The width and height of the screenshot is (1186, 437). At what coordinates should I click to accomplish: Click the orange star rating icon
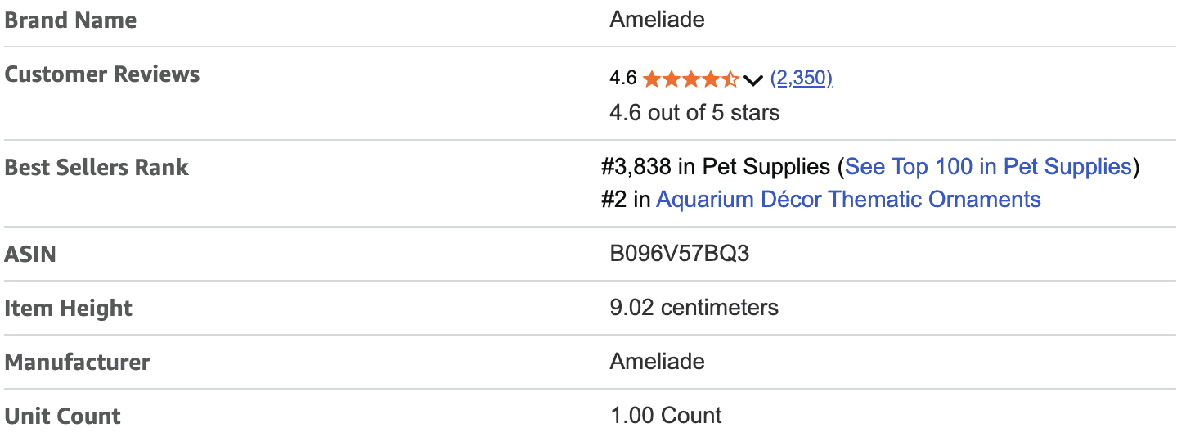click(x=690, y=79)
